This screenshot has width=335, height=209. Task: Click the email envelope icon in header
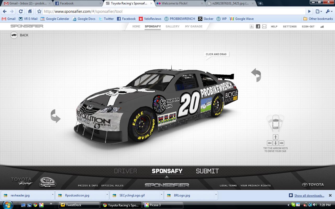pos(264,26)
